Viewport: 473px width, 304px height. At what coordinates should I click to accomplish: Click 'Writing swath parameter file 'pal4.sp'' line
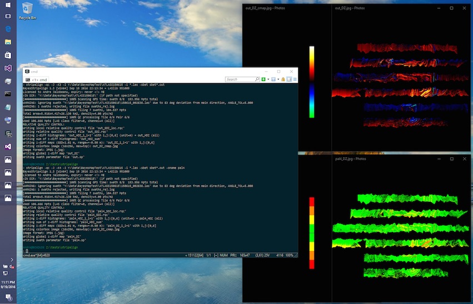pyautogui.click(x=55, y=240)
